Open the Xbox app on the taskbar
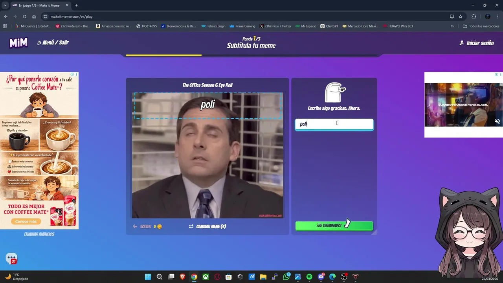The height and width of the screenshot is (283, 503). pyautogui.click(x=206, y=277)
